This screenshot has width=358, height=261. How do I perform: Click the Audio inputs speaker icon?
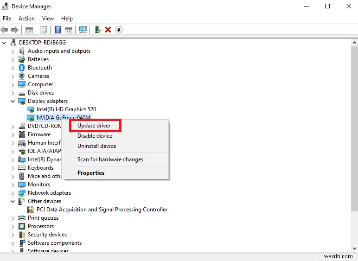point(22,51)
